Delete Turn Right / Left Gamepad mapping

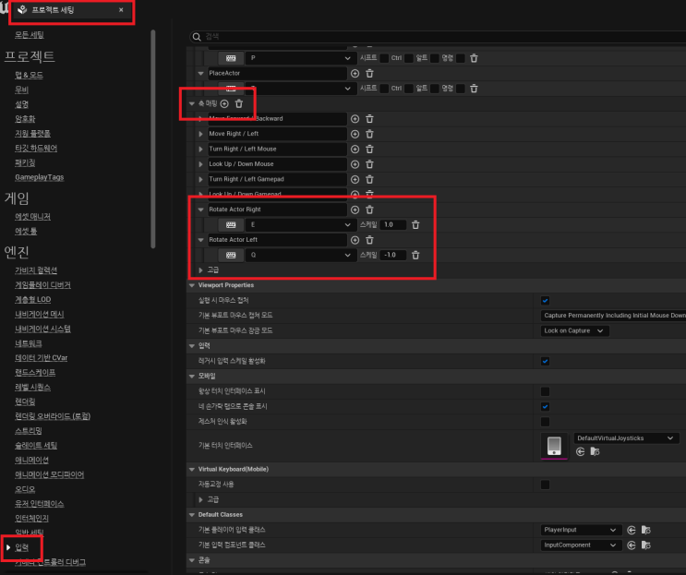(369, 179)
